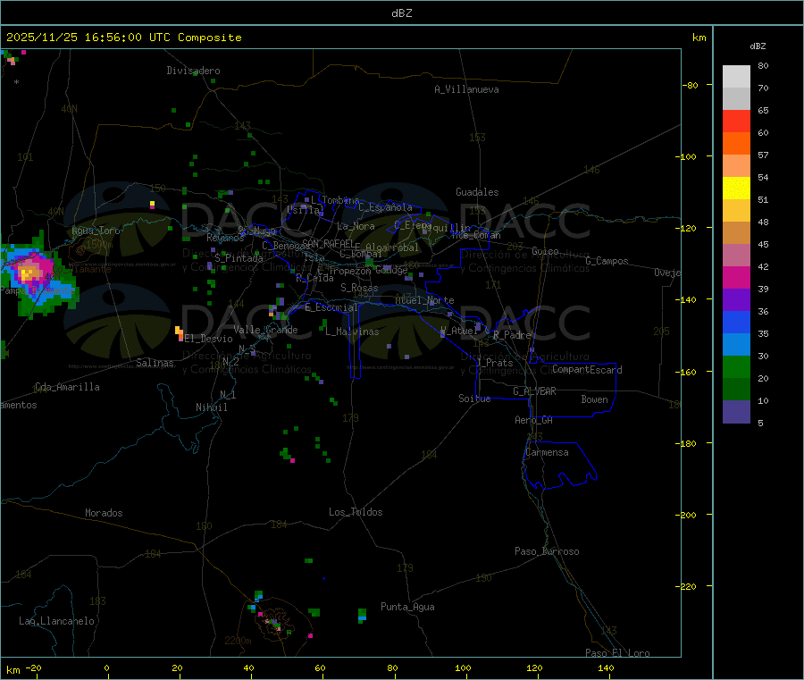Screen dimensions: 804x680
Task: Select the 'Aero_GA' airport label
Action: click(x=534, y=420)
